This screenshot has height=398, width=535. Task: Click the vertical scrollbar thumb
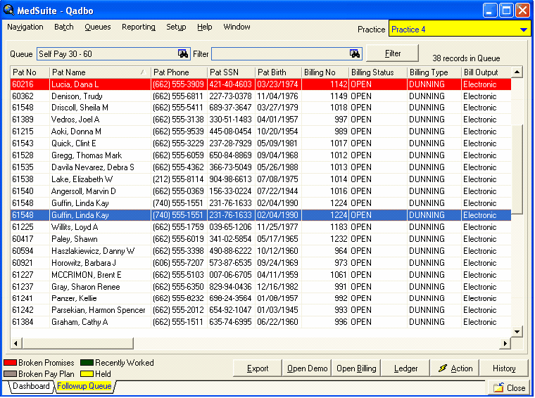pyautogui.click(x=517, y=169)
